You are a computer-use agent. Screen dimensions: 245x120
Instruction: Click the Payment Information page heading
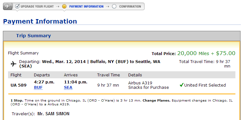(x=40, y=21)
